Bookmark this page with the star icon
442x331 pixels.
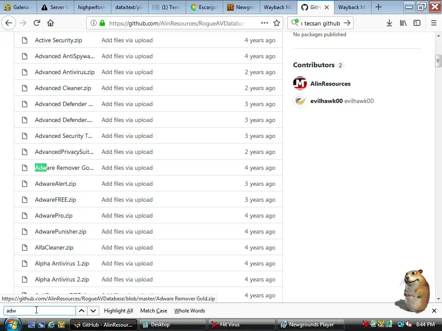tap(277, 23)
